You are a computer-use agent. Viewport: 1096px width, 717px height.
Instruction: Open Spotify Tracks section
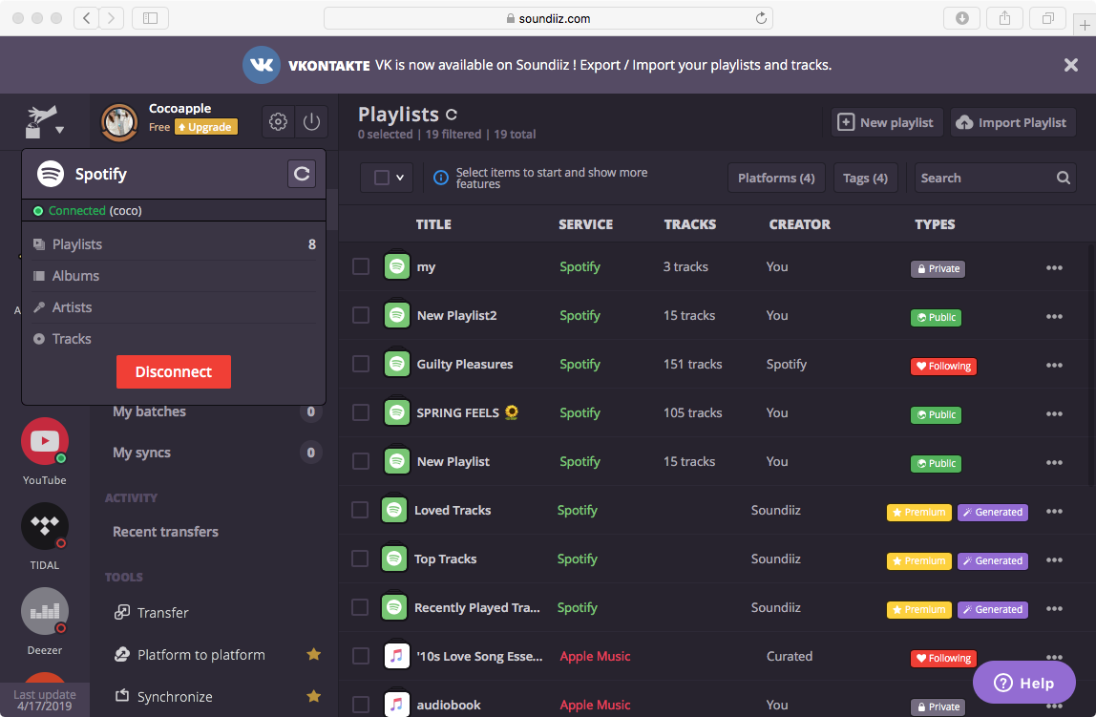[x=174, y=338]
